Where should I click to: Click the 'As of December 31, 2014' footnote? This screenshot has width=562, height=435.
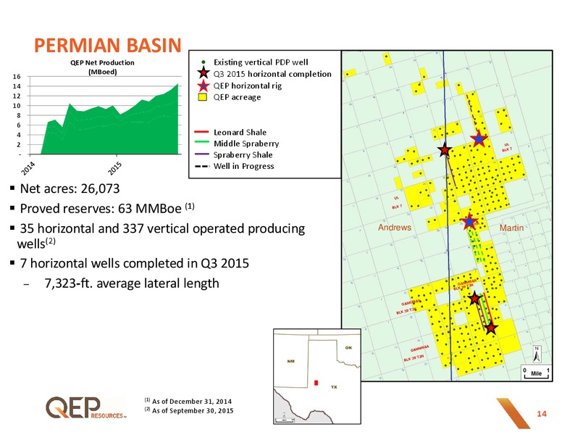(x=192, y=401)
